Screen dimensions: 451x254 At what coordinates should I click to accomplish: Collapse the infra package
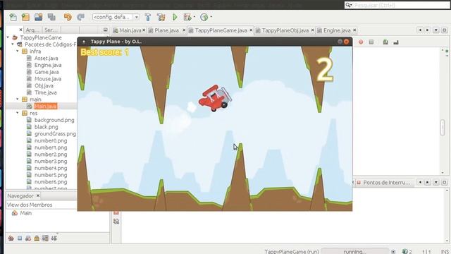pos(17,51)
